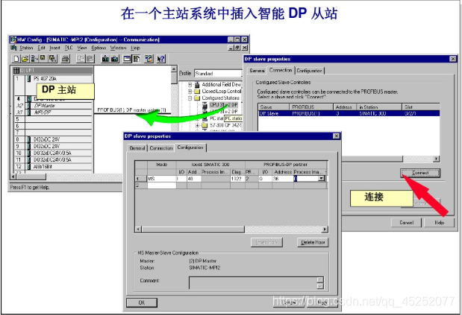Expand the Additional Field Devices tree node

190,85
